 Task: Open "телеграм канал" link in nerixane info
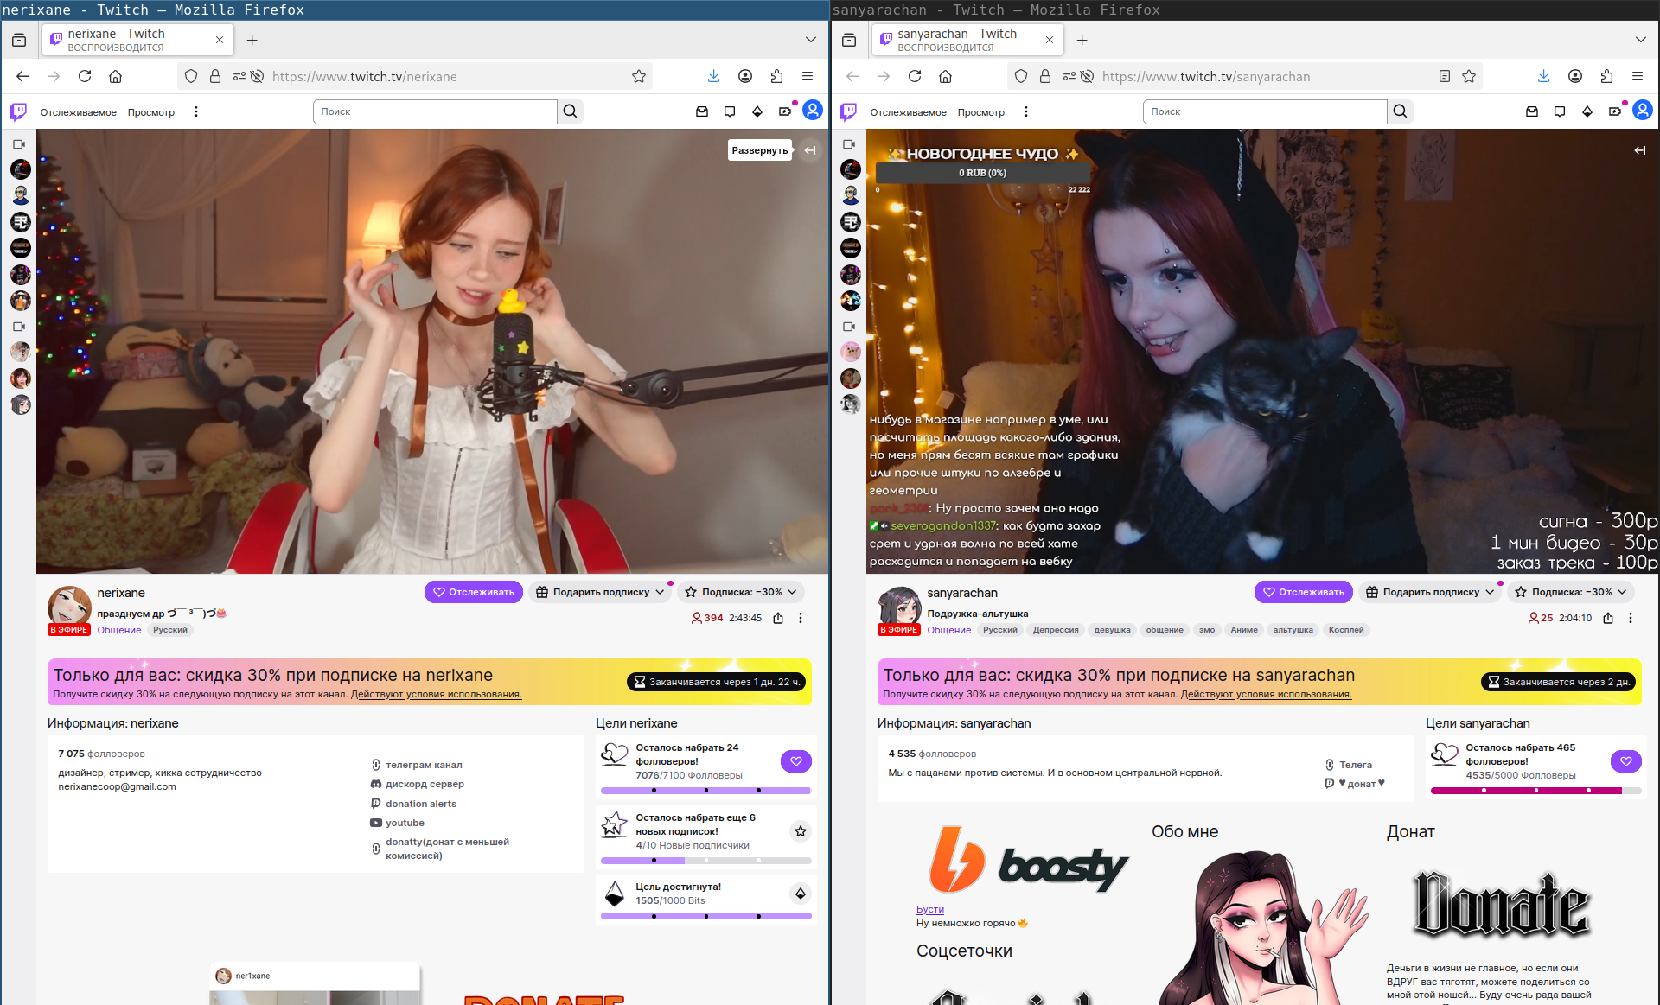[x=424, y=765]
